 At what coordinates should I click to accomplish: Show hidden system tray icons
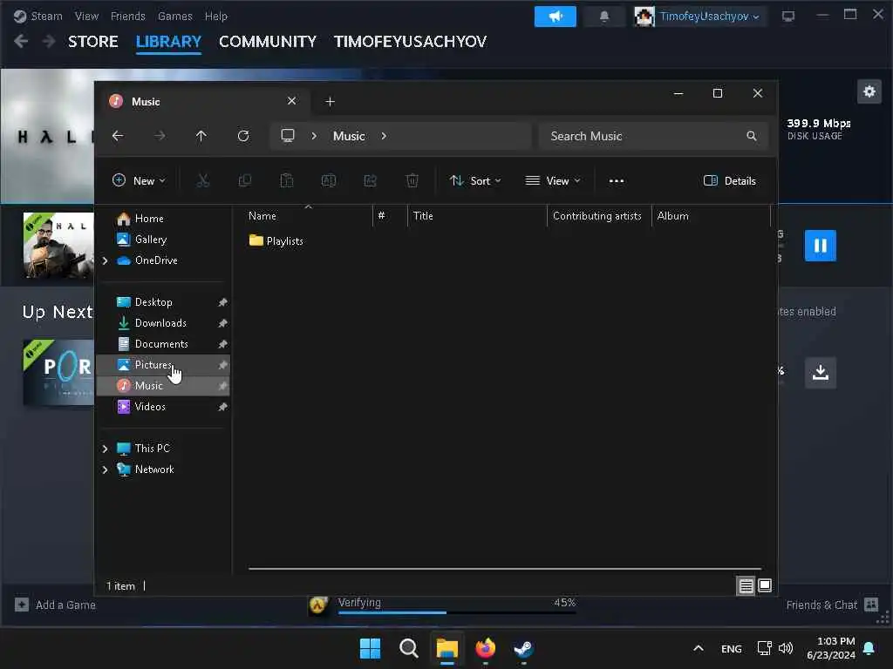point(699,648)
